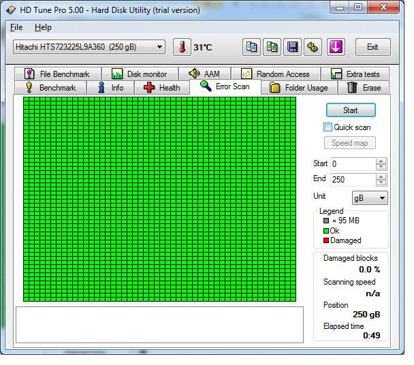Click the green Ok legend swatch
The height and width of the screenshot is (365, 414).
pyautogui.click(x=326, y=231)
